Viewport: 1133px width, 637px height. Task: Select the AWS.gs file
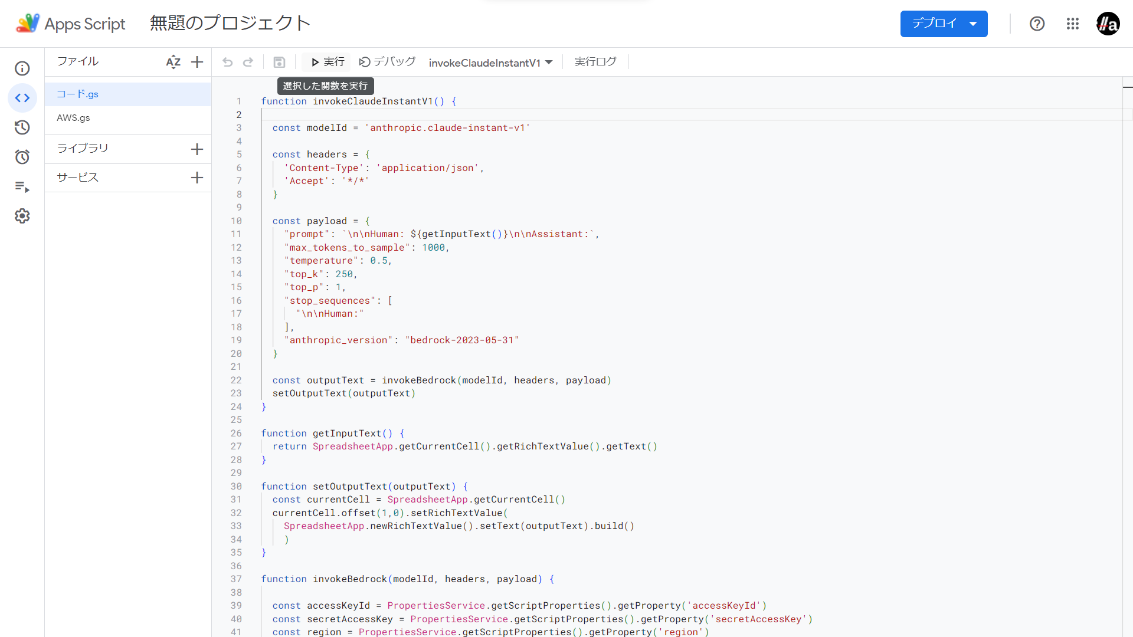(x=74, y=118)
